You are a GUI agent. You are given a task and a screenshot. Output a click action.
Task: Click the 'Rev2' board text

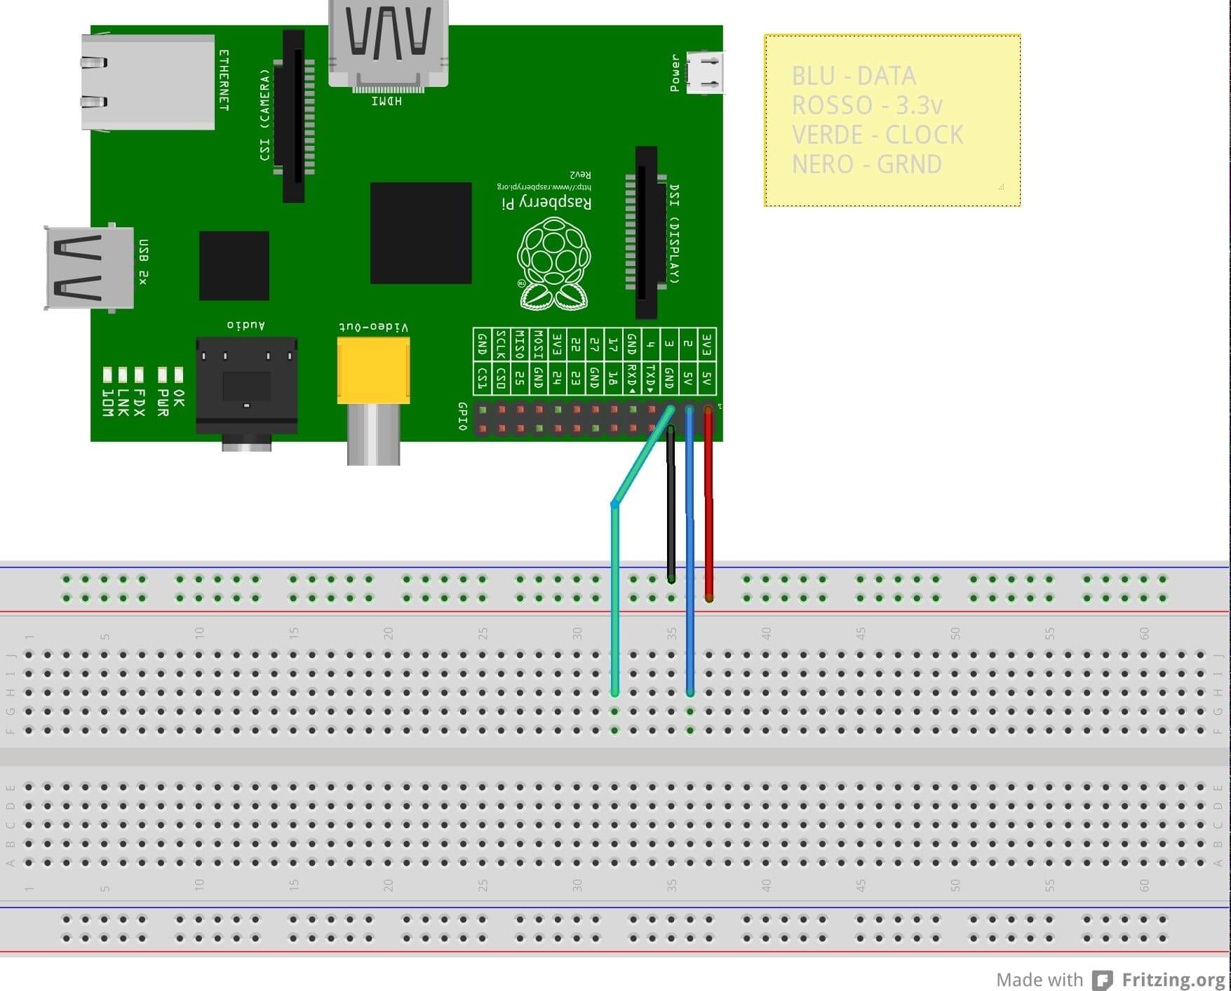[580, 174]
